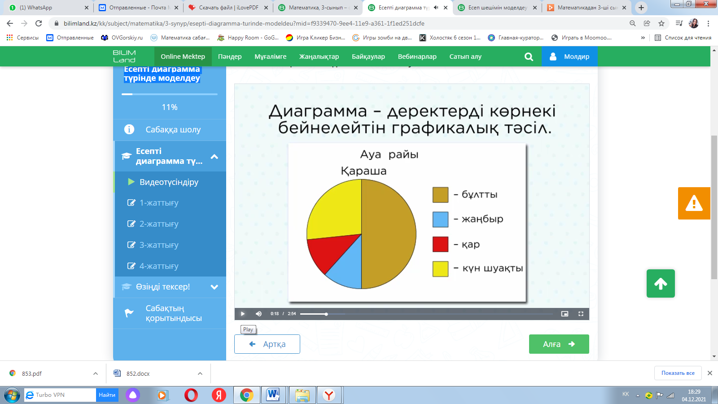Bookmark this page with star icon

tap(661, 23)
